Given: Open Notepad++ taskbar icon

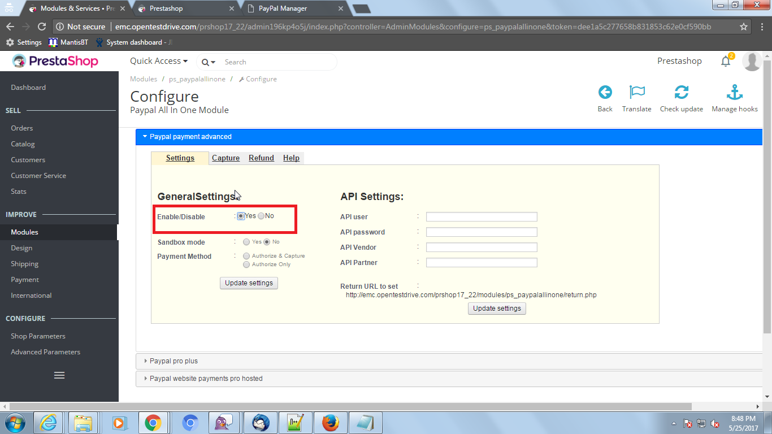Looking at the screenshot, I should point(294,423).
